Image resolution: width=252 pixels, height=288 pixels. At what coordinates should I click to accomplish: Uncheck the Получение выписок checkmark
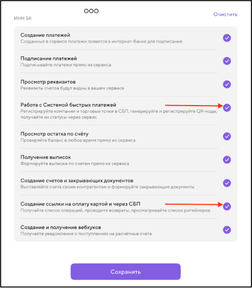point(227,160)
